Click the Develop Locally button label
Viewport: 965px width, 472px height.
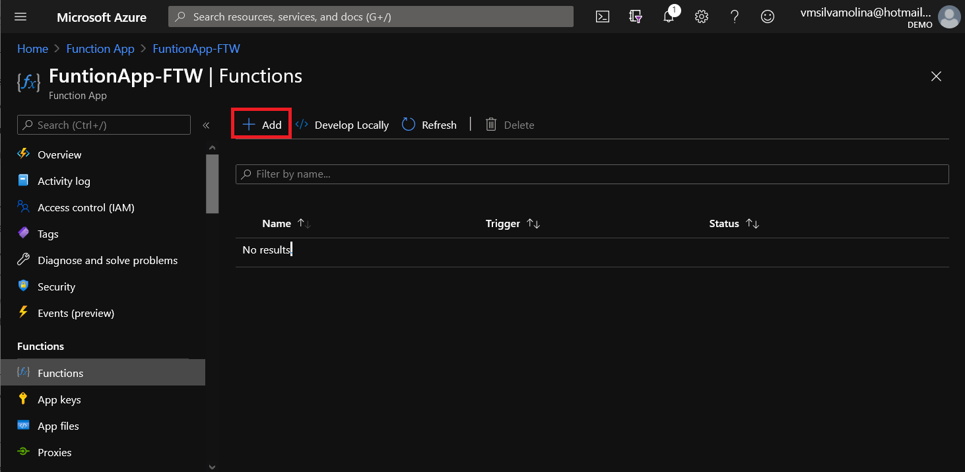tap(352, 125)
